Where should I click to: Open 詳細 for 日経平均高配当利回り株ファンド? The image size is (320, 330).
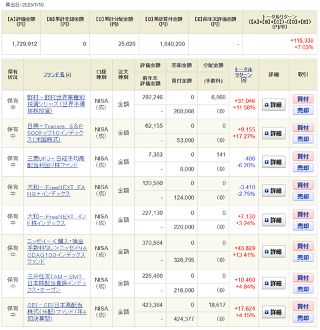(273, 162)
